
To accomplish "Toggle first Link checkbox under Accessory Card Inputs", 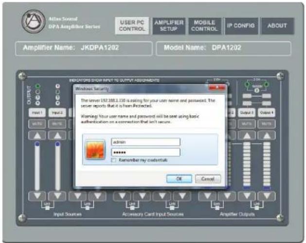I will (x=132, y=208).
